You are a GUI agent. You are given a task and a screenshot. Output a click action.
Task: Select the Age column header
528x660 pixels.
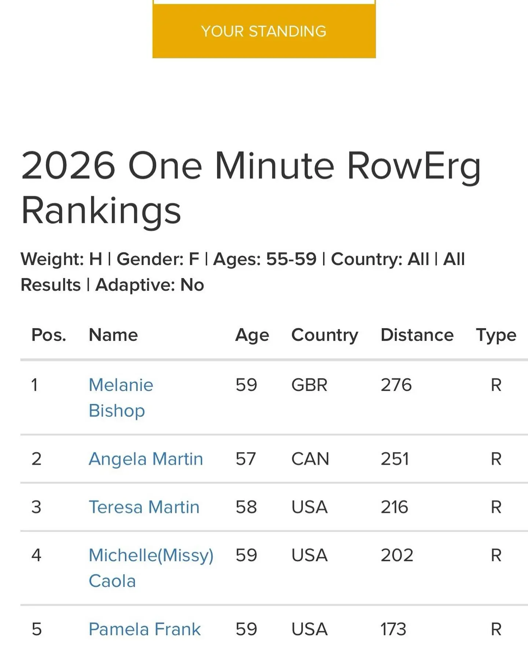(x=252, y=335)
